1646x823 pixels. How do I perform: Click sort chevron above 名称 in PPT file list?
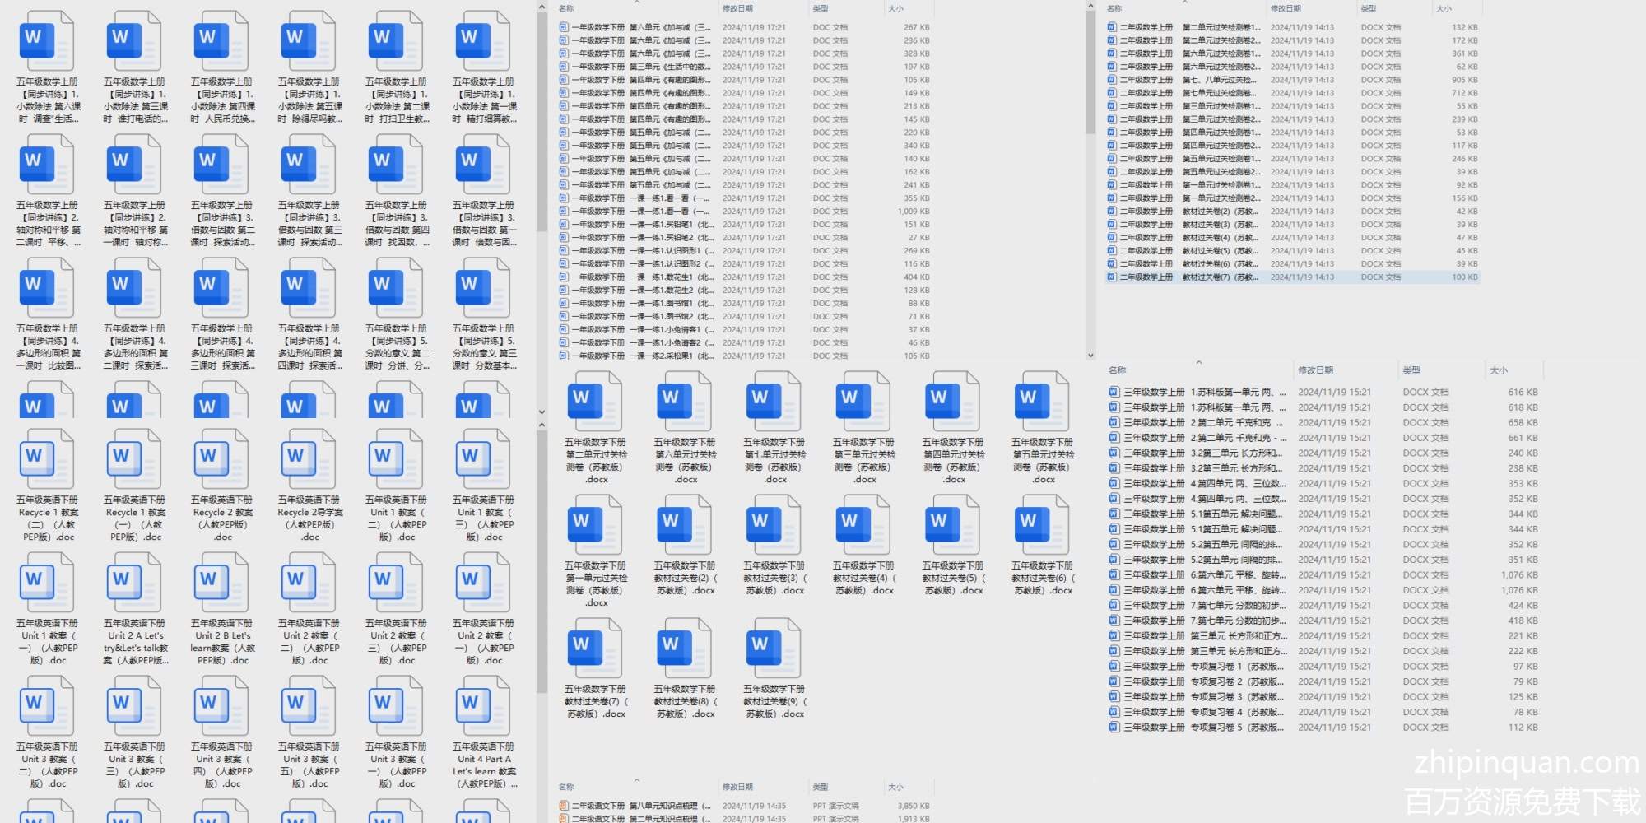[x=636, y=780]
